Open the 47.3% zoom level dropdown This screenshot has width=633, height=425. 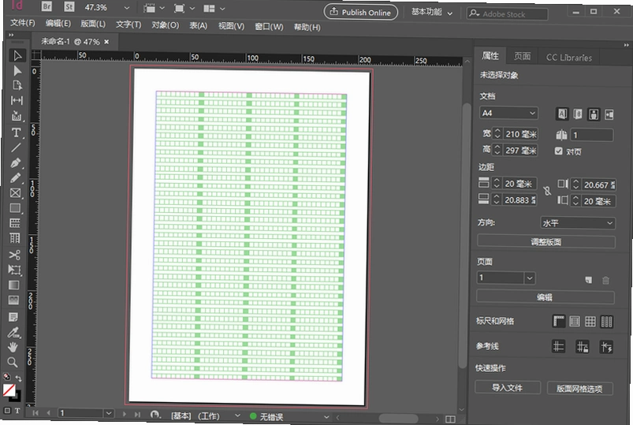click(x=126, y=8)
